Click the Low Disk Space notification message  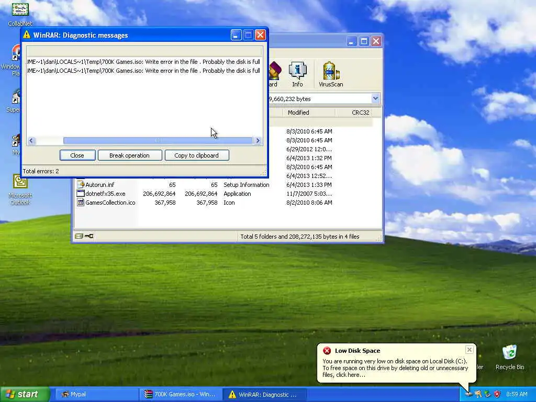pyautogui.click(x=395, y=368)
